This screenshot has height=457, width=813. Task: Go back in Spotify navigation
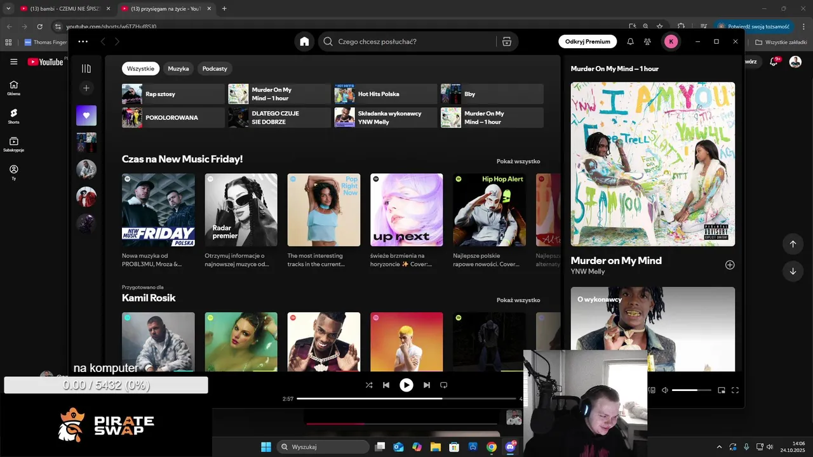(x=102, y=41)
